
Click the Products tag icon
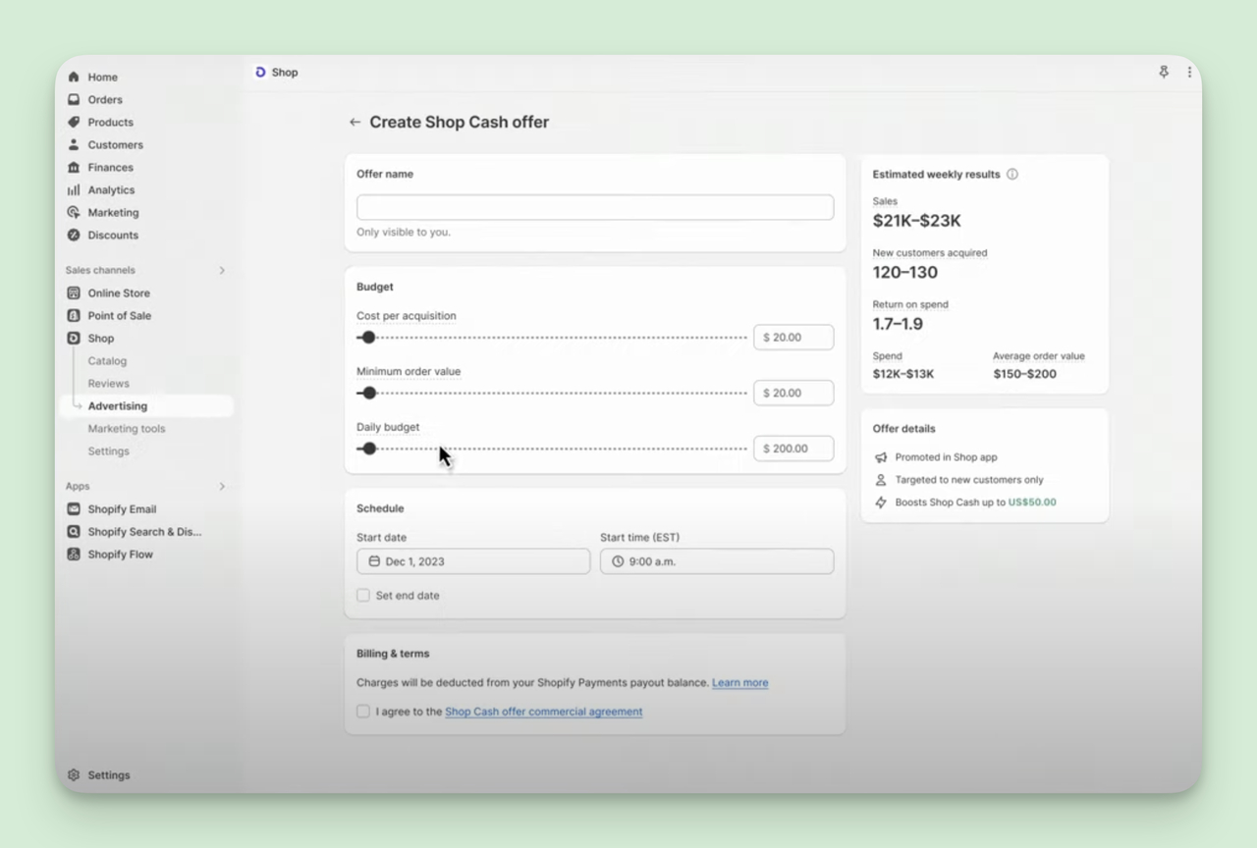74,122
